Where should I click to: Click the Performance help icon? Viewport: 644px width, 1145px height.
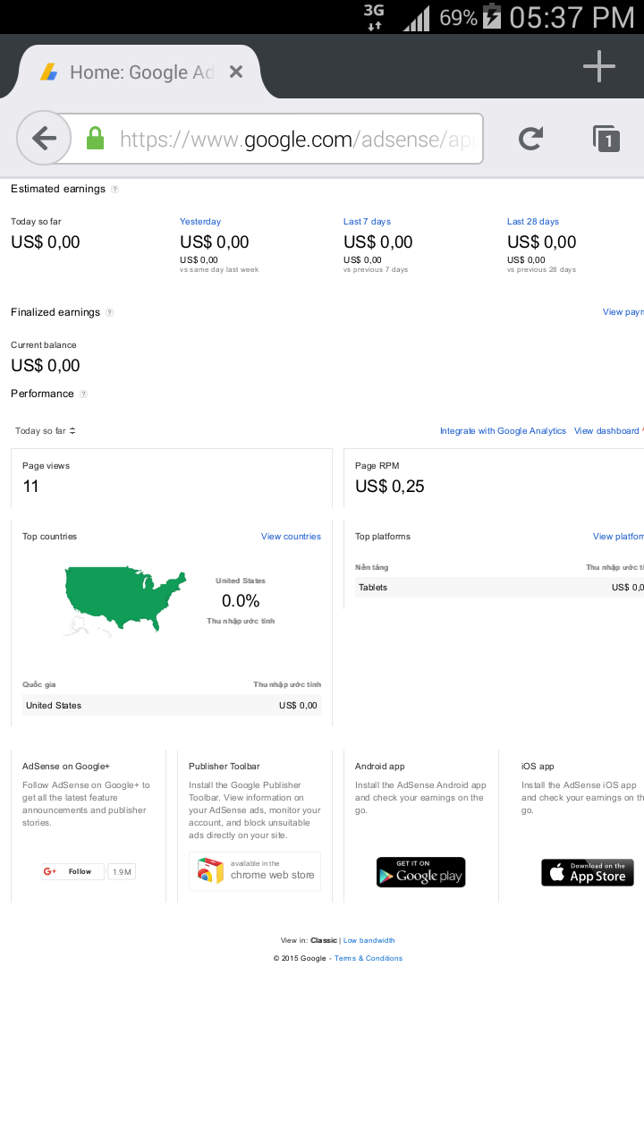tap(83, 394)
